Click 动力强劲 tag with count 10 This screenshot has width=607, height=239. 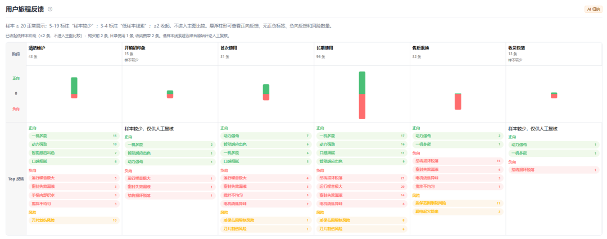(x=74, y=145)
